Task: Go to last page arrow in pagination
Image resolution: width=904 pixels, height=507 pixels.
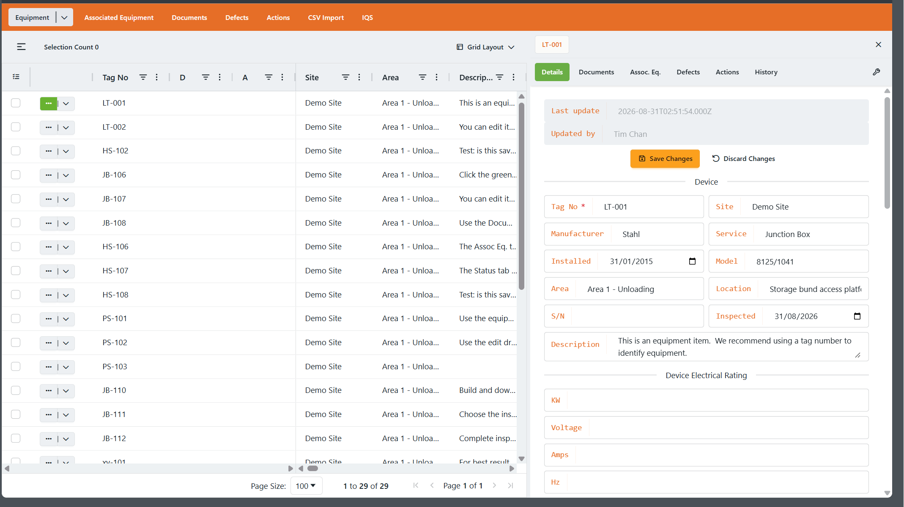Action: [510, 485]
